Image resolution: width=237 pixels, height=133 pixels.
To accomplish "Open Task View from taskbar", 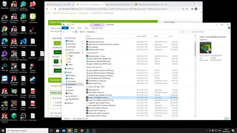I will tap(51, 130).
